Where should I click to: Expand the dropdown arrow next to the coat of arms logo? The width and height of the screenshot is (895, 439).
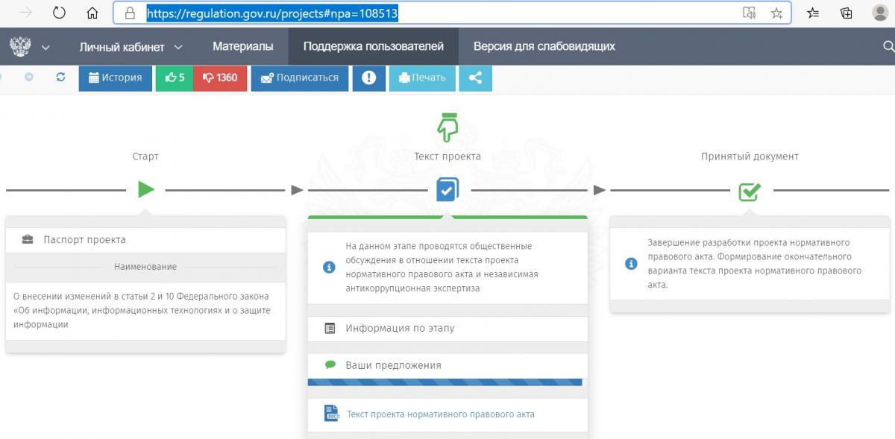(x=45, y=47)
